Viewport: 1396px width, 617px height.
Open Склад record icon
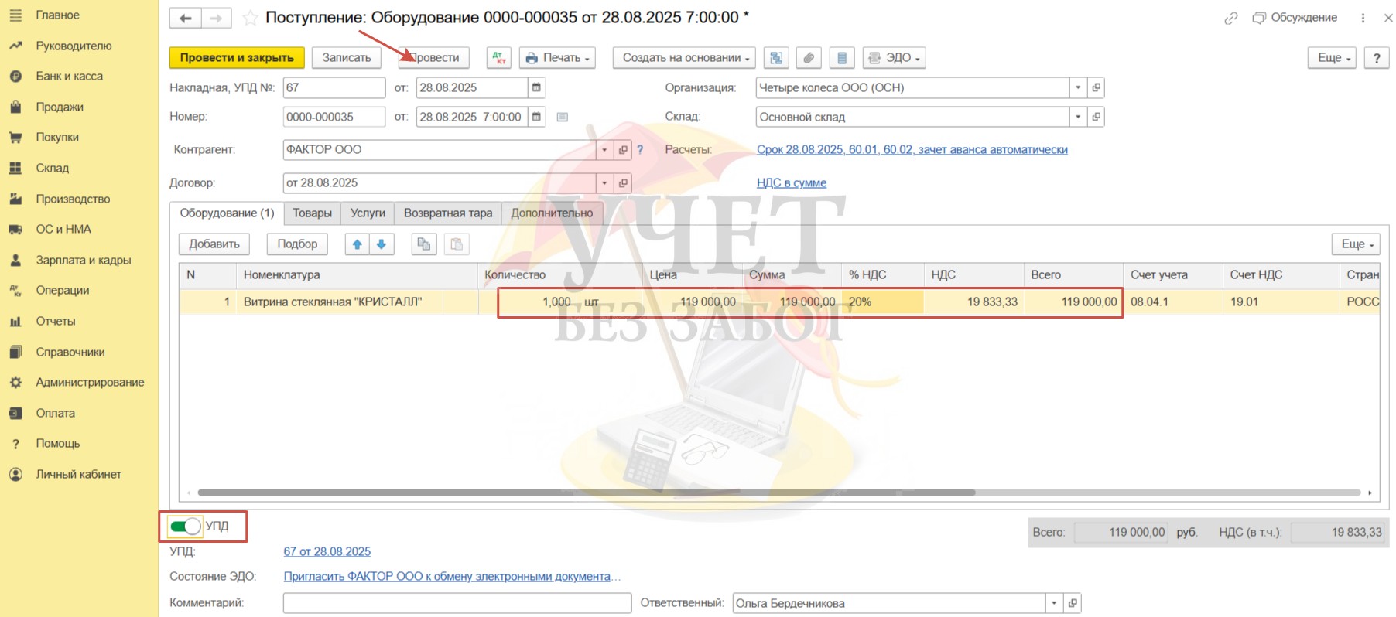pos(1096,117)
